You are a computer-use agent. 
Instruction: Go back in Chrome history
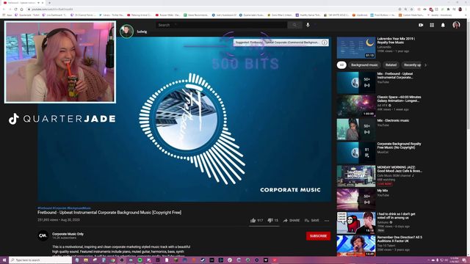pyautogui.click(x=4, y=10)
